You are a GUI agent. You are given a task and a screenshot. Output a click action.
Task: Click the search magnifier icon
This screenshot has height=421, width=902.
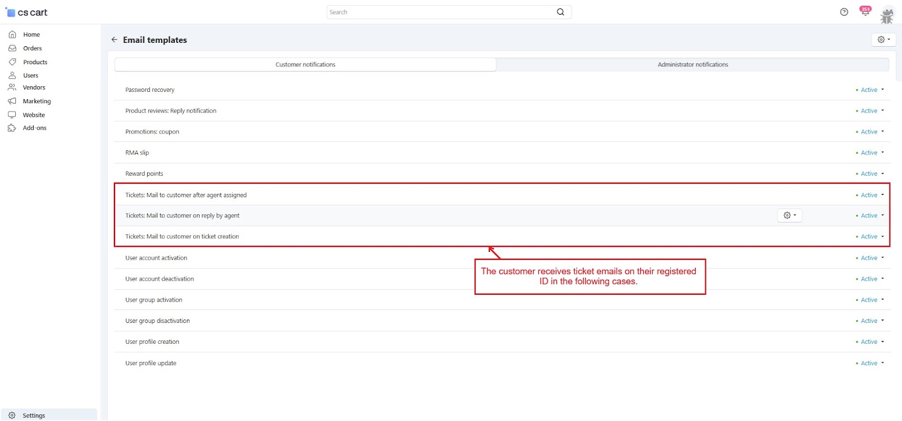(x=560, y=12)
